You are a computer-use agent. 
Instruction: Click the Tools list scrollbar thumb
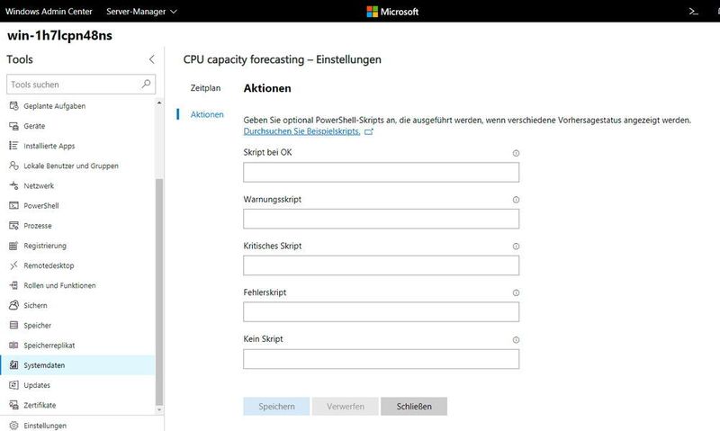[x=159, y=292]
